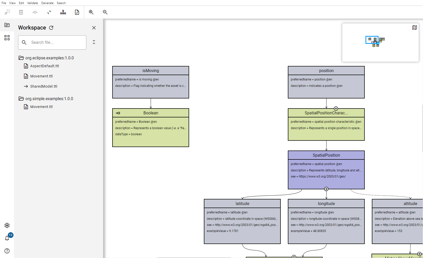This screenshot has height=258, width=423.
Task: Click the Search file input field
Action: pyautogui.click(x=52, y=43)
